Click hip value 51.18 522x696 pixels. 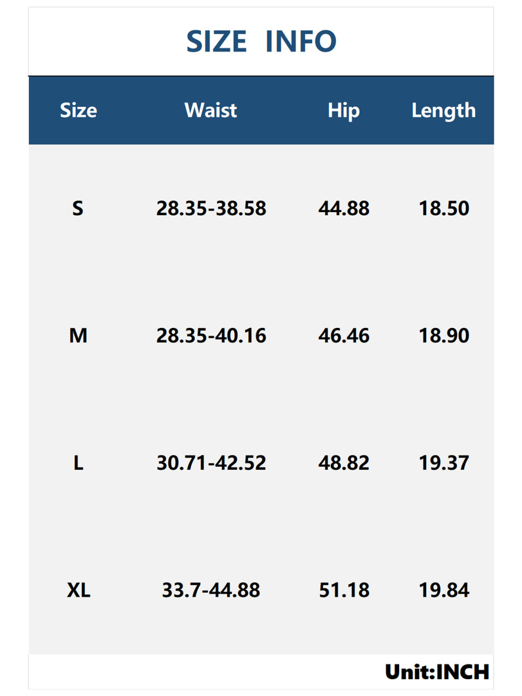pyautogui.click(x=344, y=590)
